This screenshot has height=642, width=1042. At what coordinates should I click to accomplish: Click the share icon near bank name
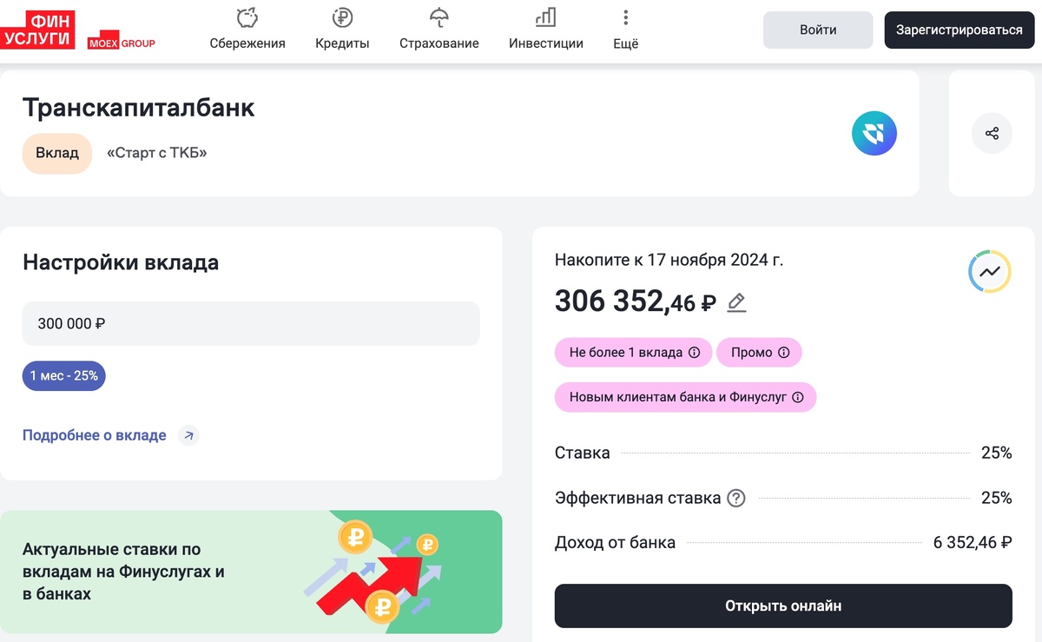tap(992, 133)
